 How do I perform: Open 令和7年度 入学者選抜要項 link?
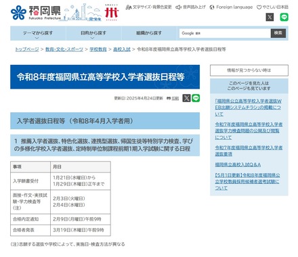tap(249, 151)
